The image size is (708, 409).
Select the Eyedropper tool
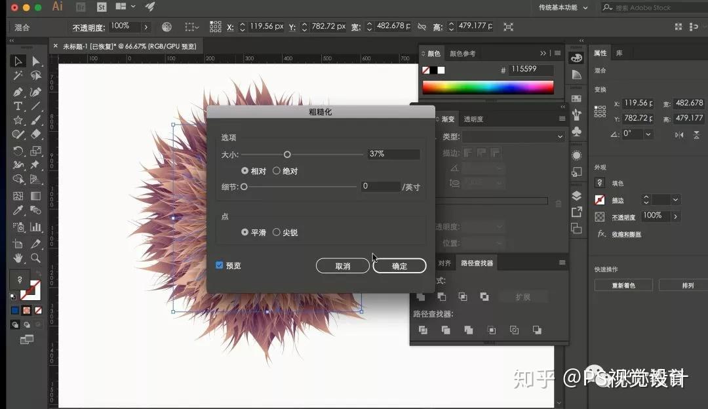(x=18, y=210)
